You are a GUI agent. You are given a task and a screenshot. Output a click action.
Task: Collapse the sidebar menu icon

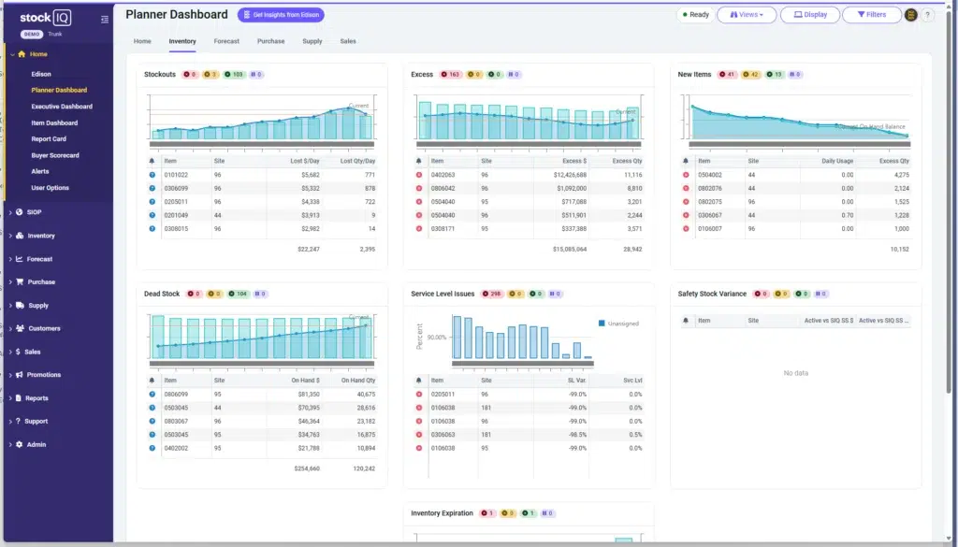(x=105, y=20)
